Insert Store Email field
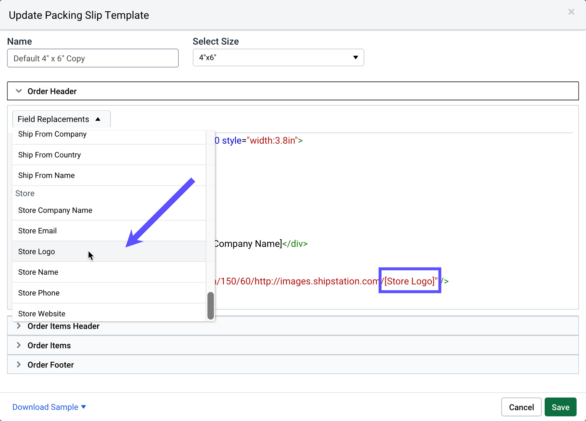 109,231
